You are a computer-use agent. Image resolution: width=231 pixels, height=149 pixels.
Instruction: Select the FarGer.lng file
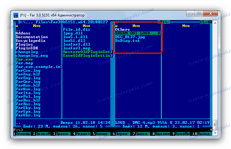coord(28,82)
